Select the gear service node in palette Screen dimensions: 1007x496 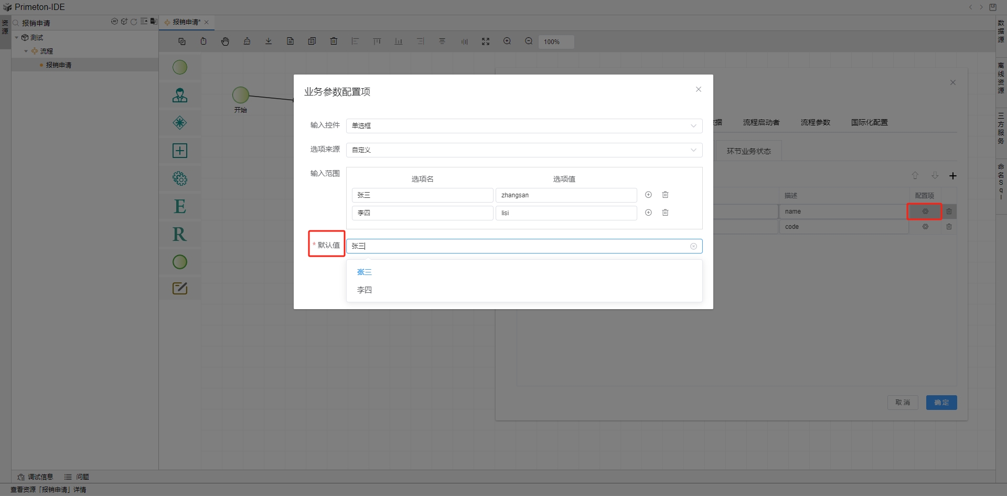(x=180, y=178)
